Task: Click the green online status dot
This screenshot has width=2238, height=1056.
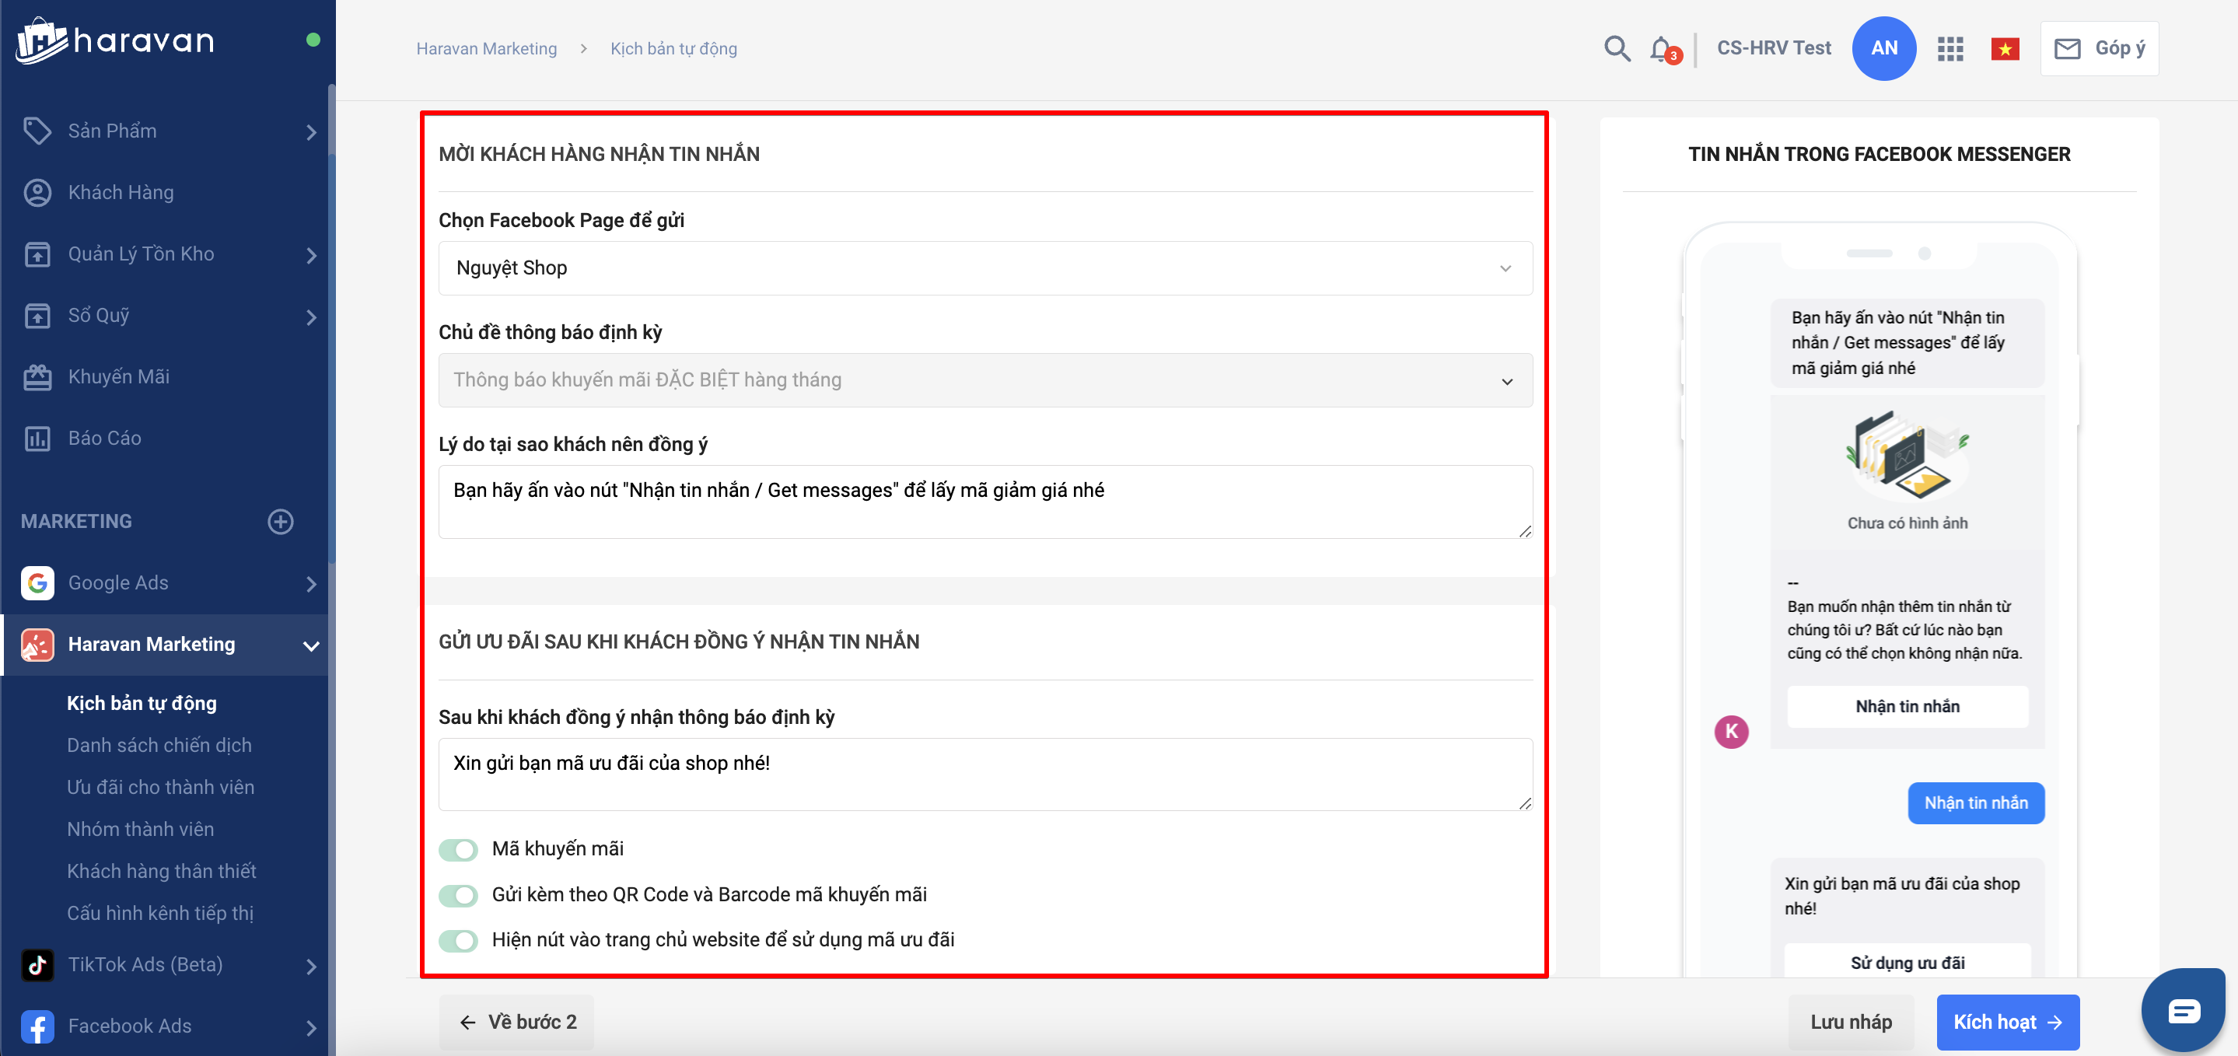Action: coord(313,40)
